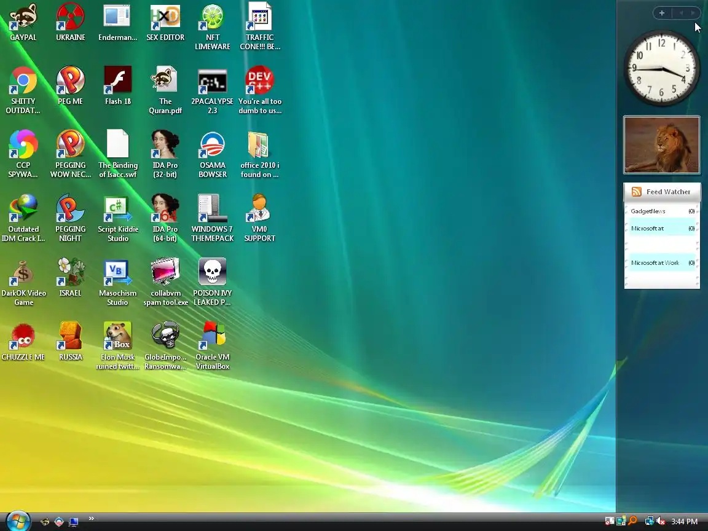Click the sidebar previous-page arrow
The height and width of the screenshot is (531, 708).
click(x=681, y=13)
